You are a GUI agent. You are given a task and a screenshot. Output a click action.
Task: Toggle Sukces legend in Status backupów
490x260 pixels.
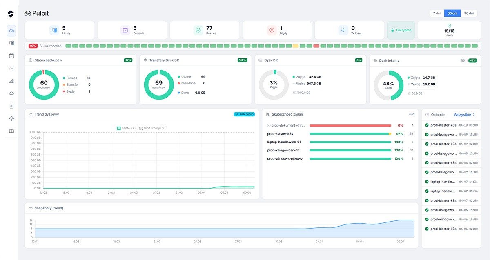pos(71,78)
